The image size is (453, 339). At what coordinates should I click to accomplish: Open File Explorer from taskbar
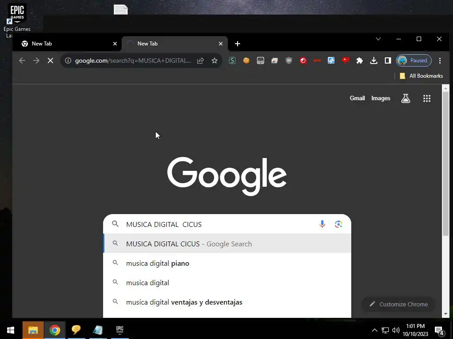(x=33, y=330)
